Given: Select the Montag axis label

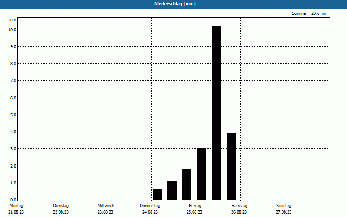Looking at the screenshot, I should [16, 206].
